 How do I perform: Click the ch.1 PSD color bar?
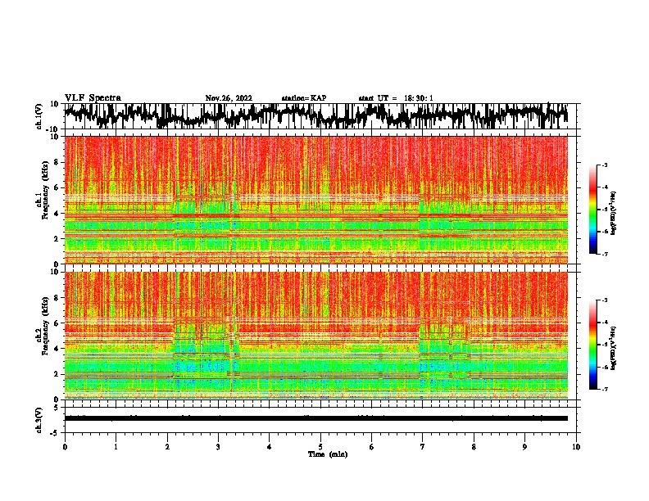point(593,210)
